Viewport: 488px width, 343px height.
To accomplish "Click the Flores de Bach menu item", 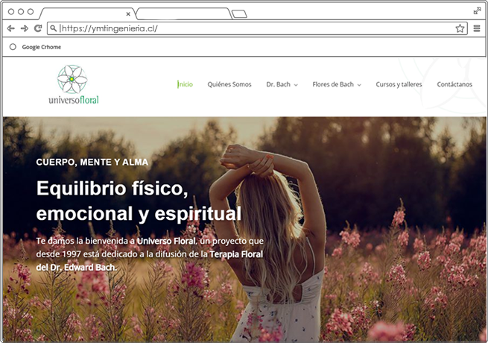I will (x=333, y=84).
